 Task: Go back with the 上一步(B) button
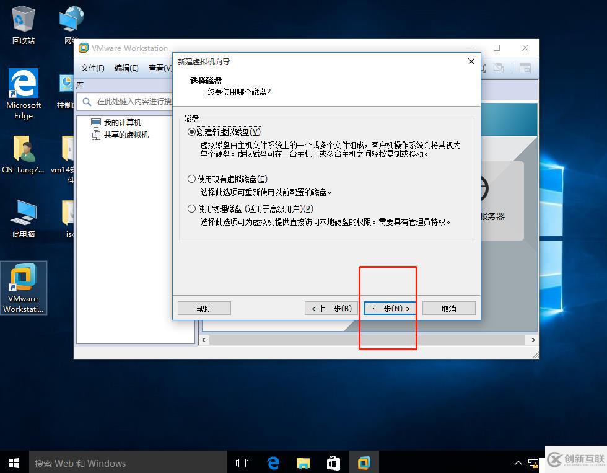[x=331, y=308]
